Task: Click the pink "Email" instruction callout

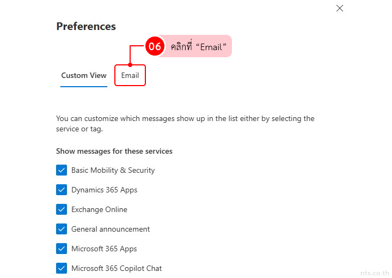Action: tap(198, 46)
